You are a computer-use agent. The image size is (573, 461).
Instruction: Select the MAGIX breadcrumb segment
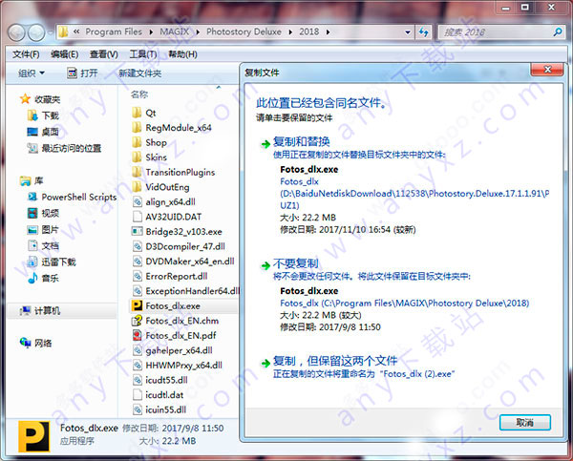click(x=175, y=31)
